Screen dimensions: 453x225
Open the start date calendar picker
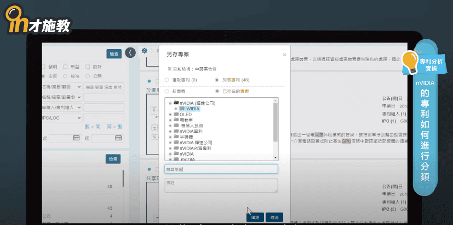(x=76, y=138)
